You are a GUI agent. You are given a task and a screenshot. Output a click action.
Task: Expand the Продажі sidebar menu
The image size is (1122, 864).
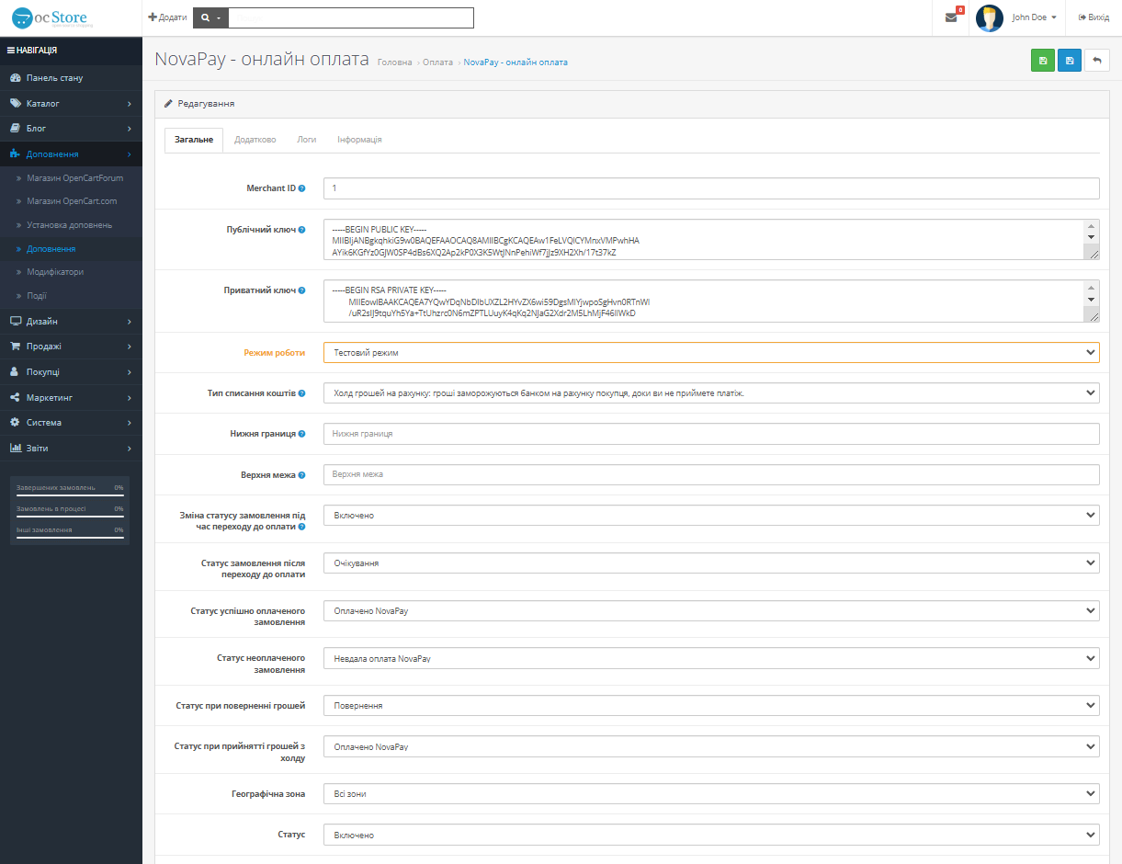click(71, 347)
